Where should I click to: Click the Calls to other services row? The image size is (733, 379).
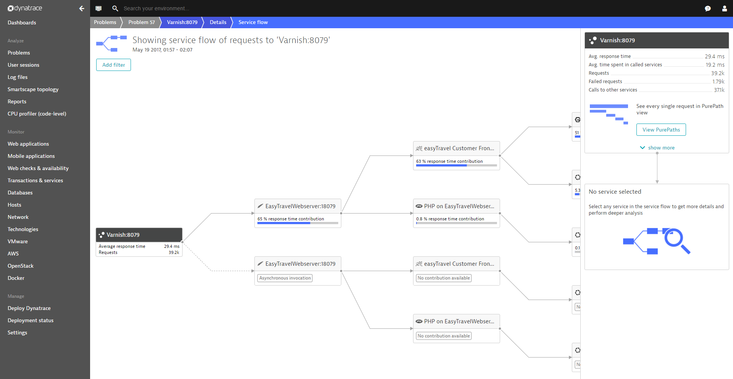tap(657, 90)
